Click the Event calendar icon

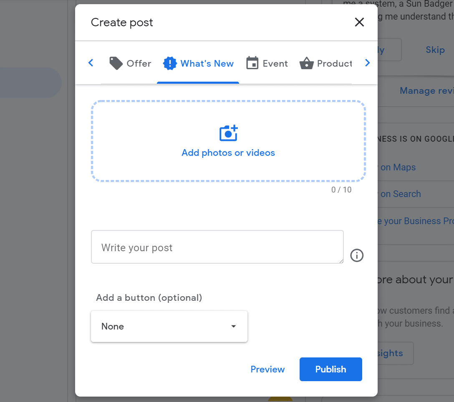(253, 63)
